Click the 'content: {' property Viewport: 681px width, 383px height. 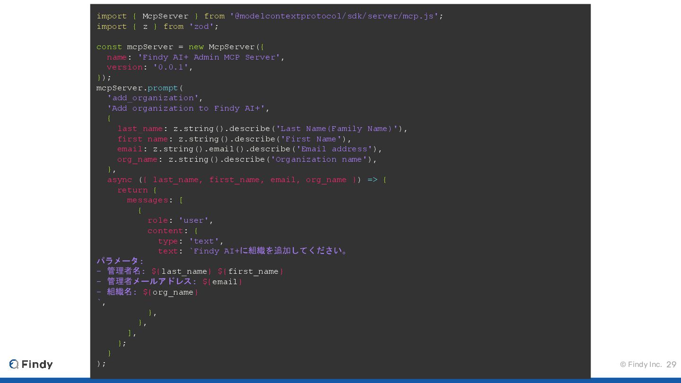[173, 231]
